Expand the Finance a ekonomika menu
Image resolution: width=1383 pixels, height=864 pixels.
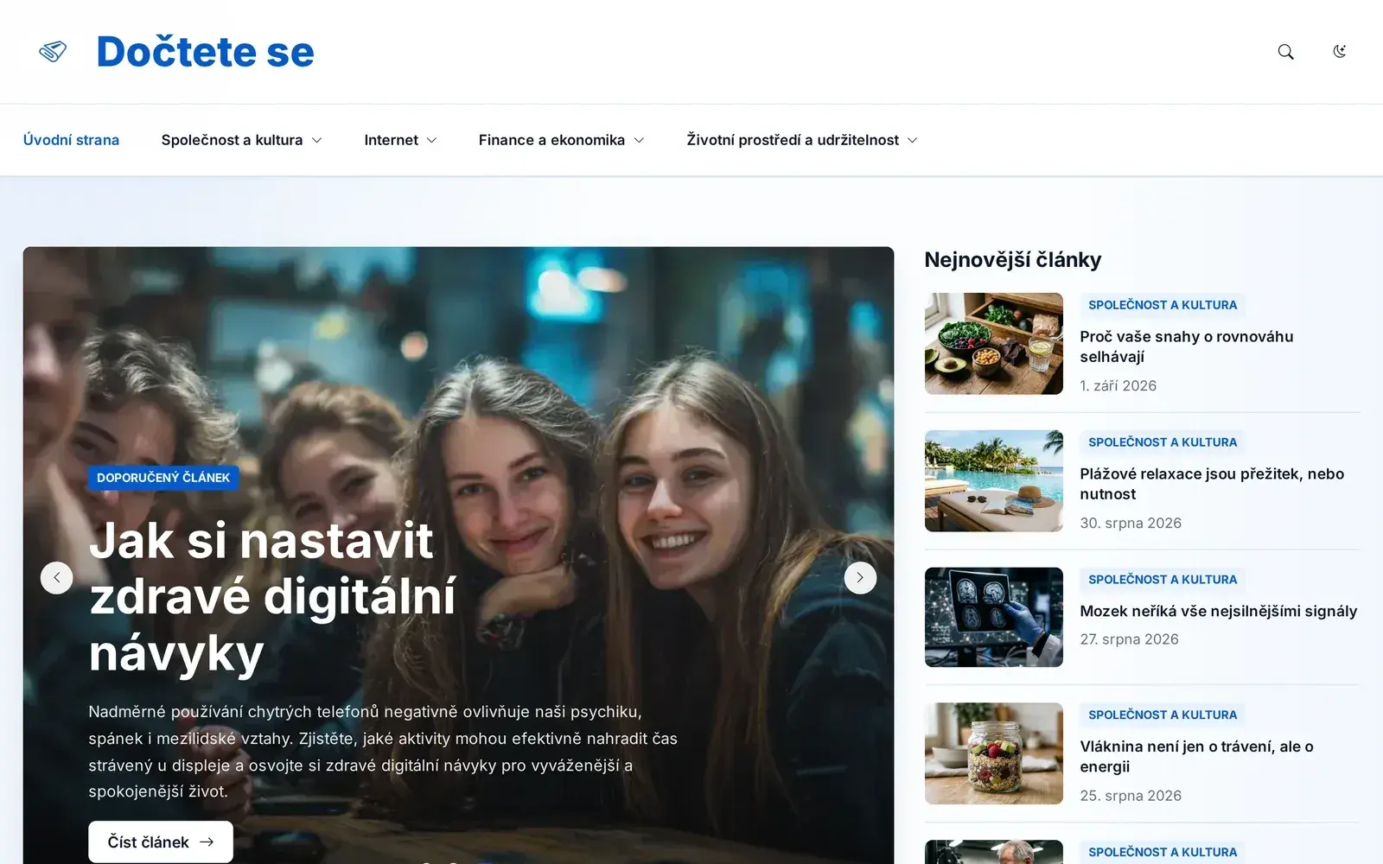click(562, 140)
